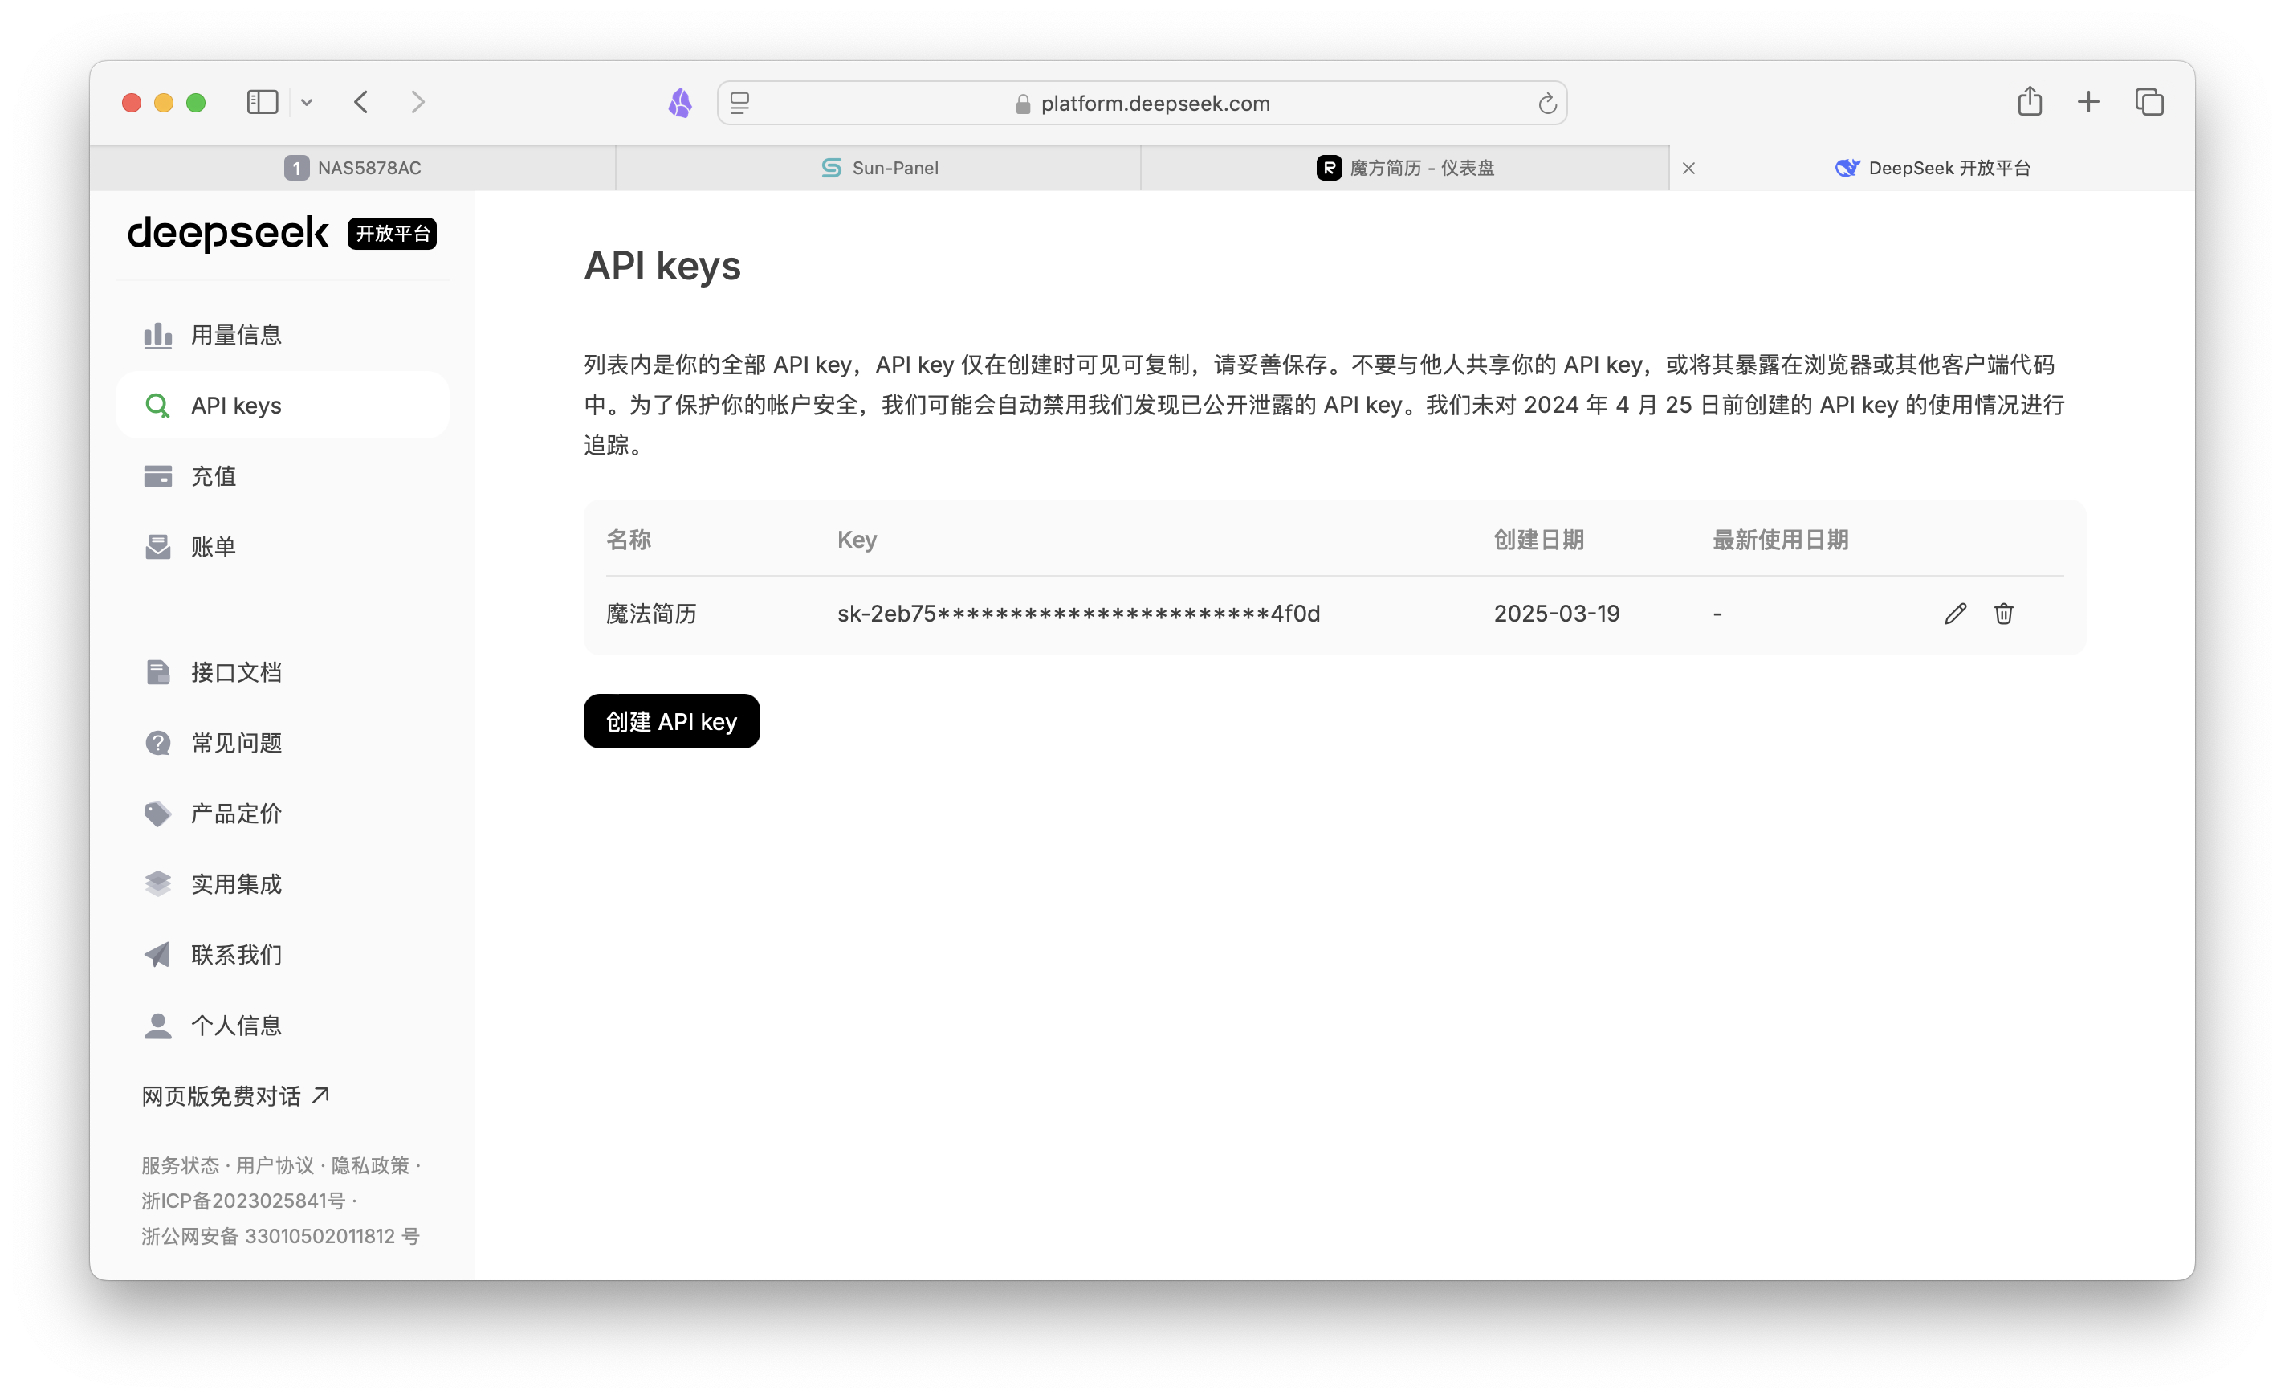Show the tab overview
The height and width of the screenshot is (1399, 2285).
(x=2149, y=102)
